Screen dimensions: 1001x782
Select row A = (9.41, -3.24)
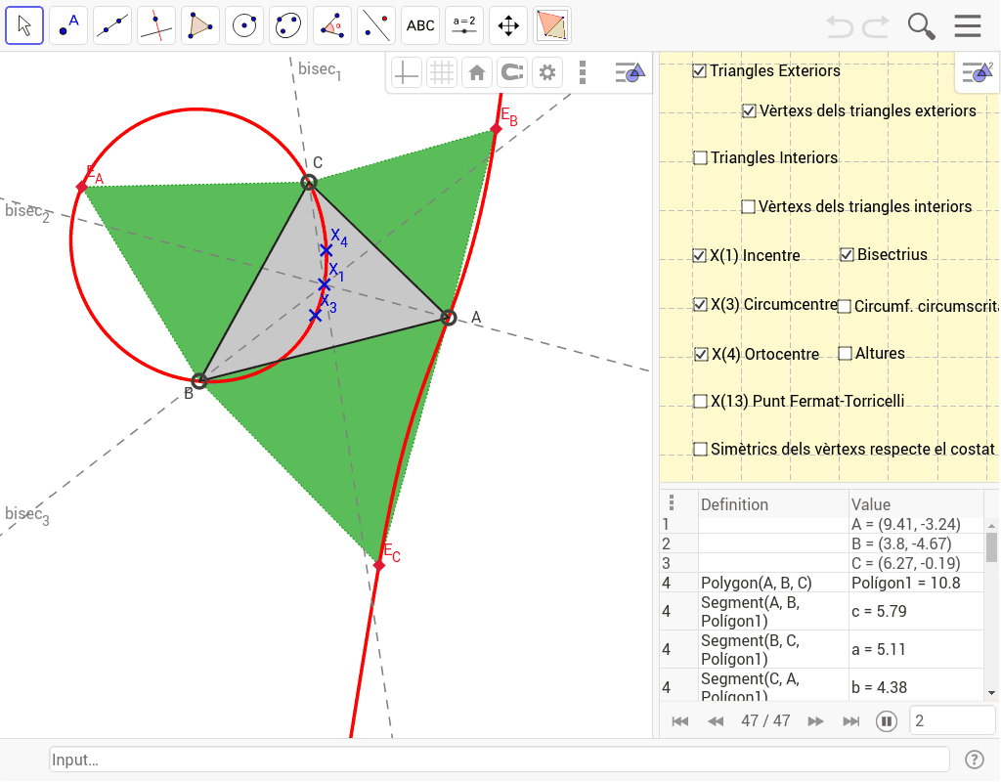click(x=822, y=524)
